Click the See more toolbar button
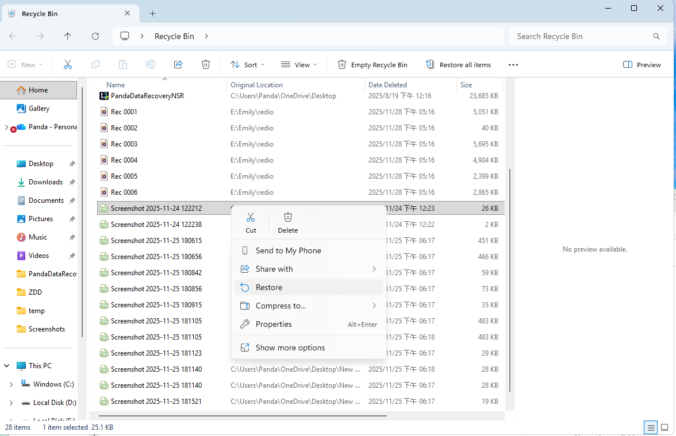This screenshot has width=676, height=436. [x=513, y=64]
